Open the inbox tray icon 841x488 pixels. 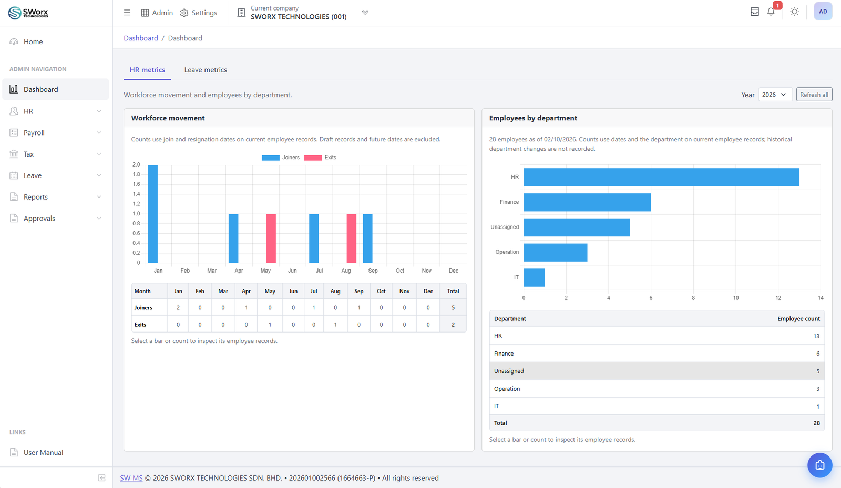coord(755,12)
